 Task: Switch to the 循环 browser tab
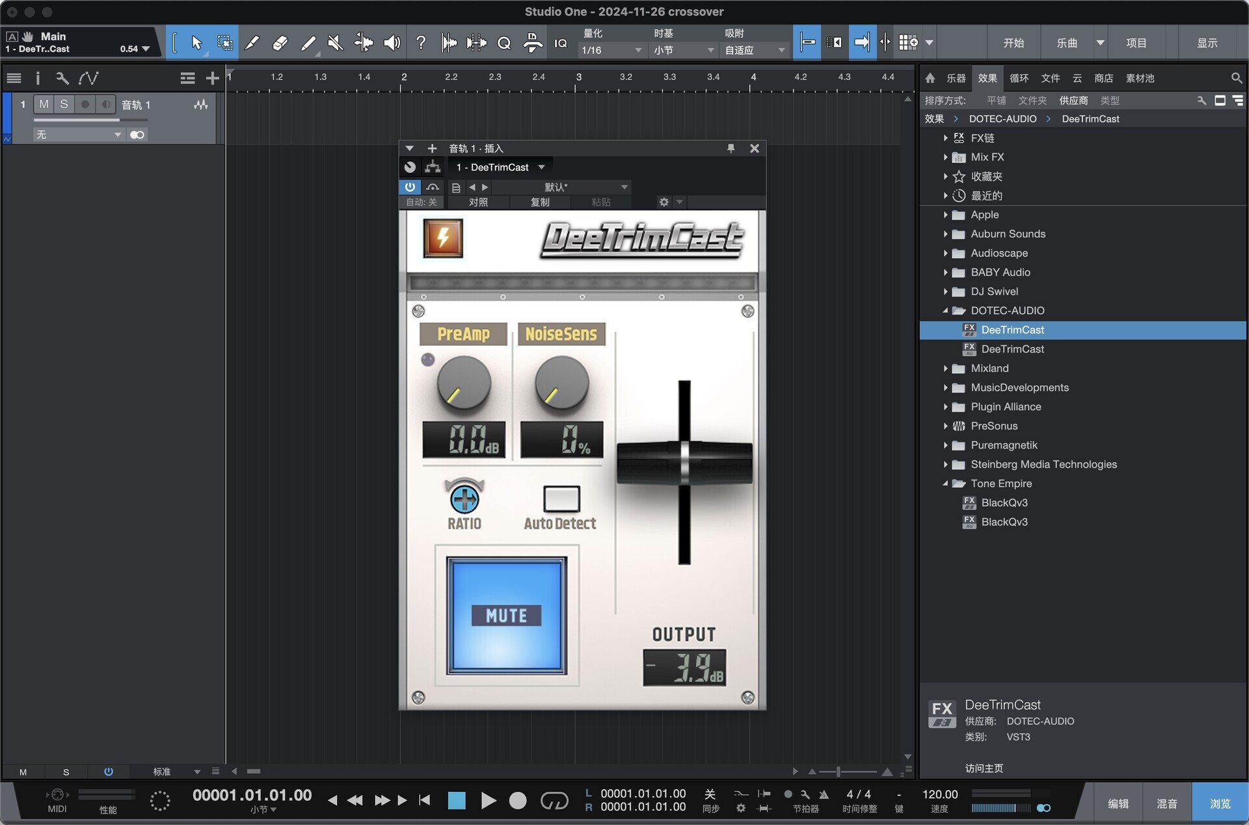(1019, 78)
